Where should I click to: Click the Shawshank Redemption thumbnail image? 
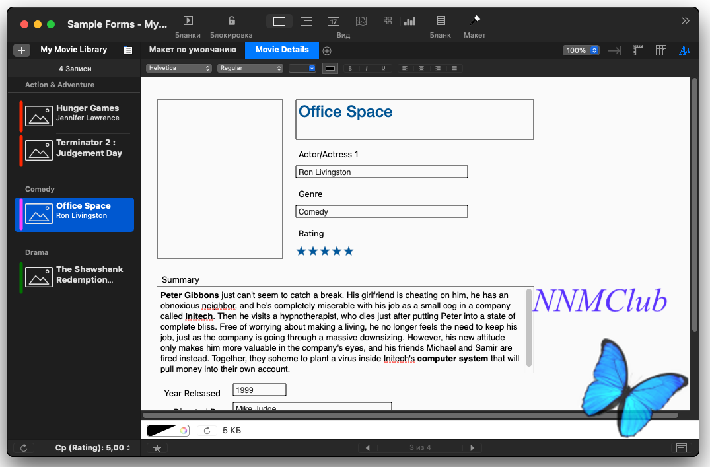(39, 276)
